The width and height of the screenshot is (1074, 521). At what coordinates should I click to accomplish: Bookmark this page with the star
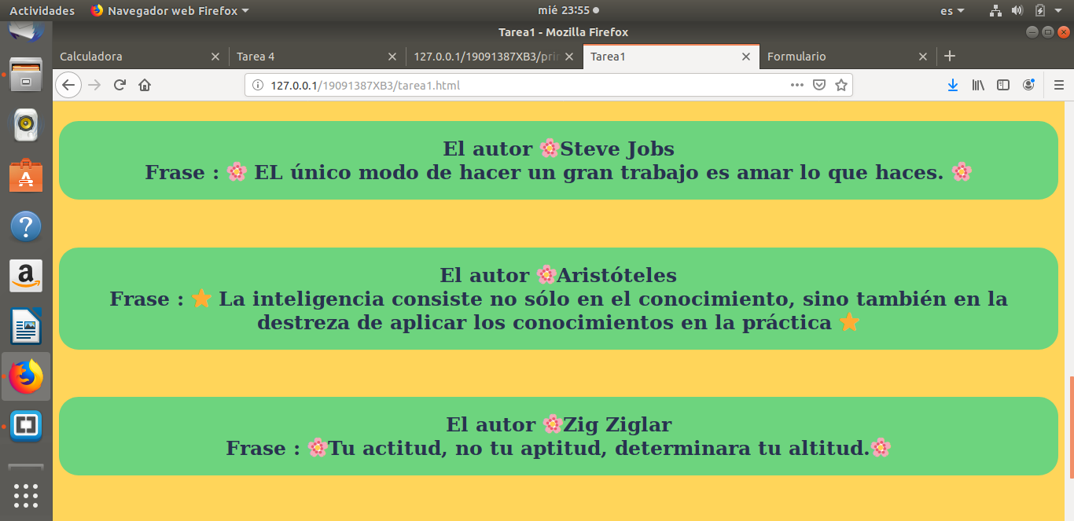coord(841,85)
